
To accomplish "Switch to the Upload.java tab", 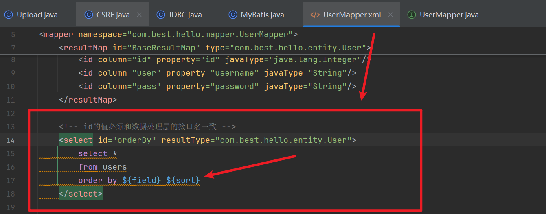I will pyautogui.click(x=37, y=15).
